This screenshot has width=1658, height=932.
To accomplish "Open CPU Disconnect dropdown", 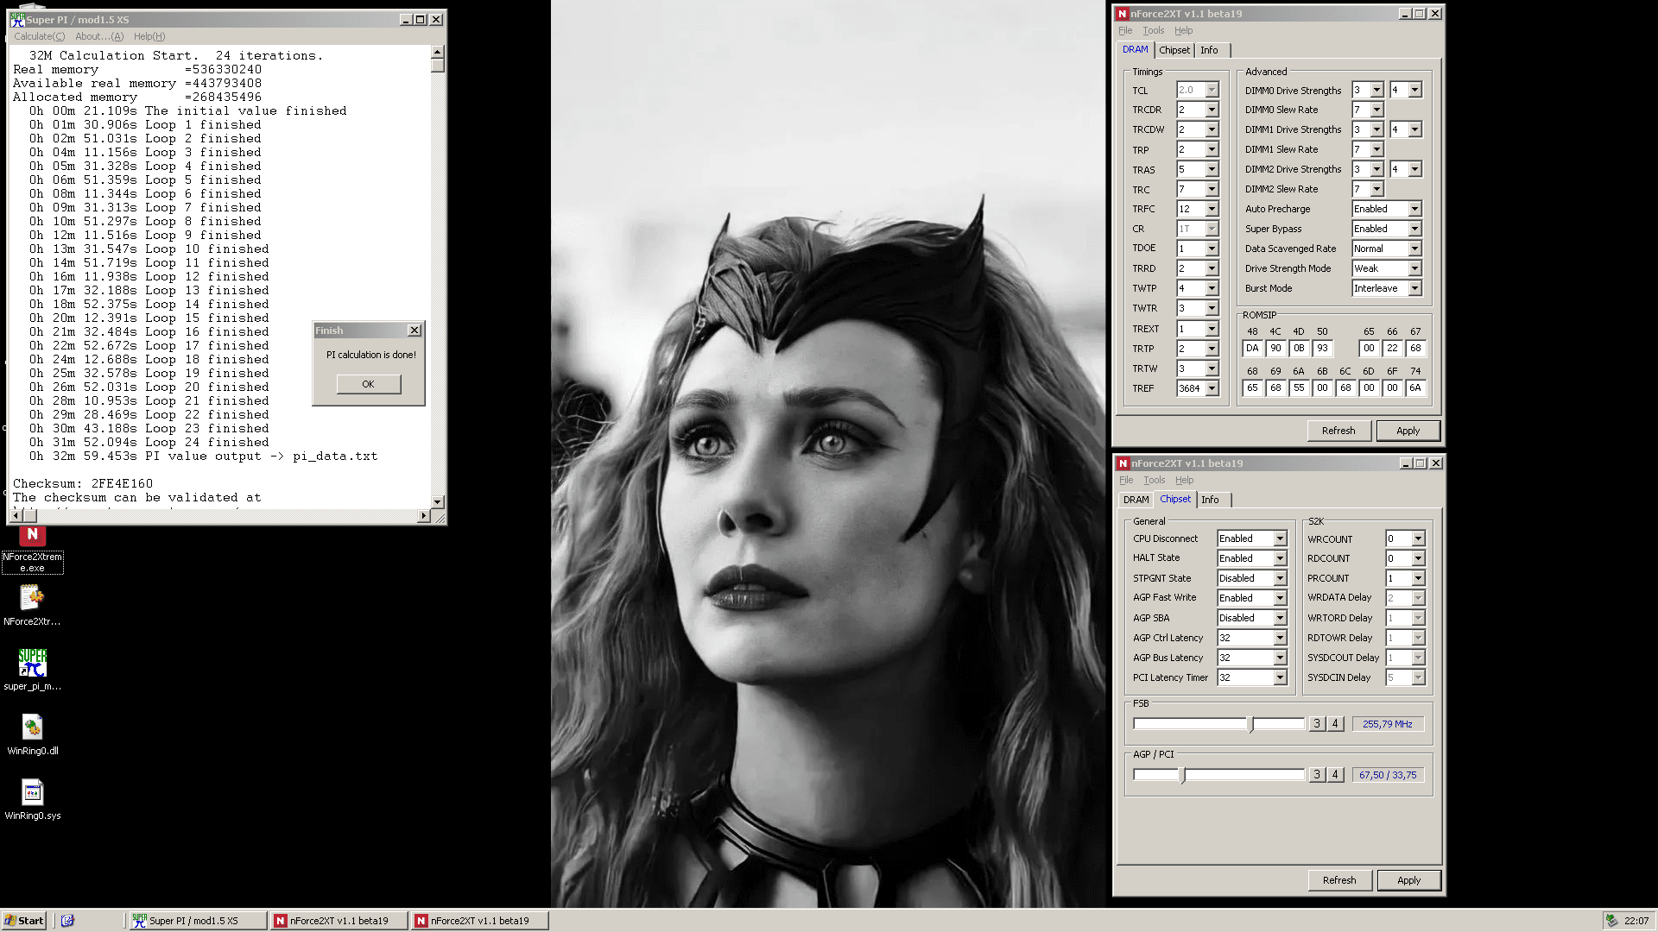I will (1280, 538).
